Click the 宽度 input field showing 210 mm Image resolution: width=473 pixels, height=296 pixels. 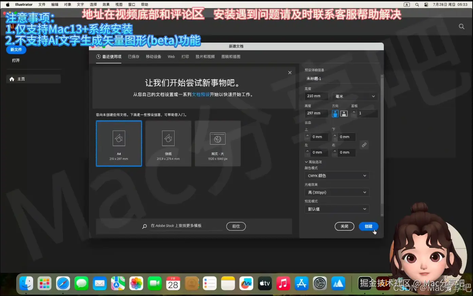pos(316,96)
